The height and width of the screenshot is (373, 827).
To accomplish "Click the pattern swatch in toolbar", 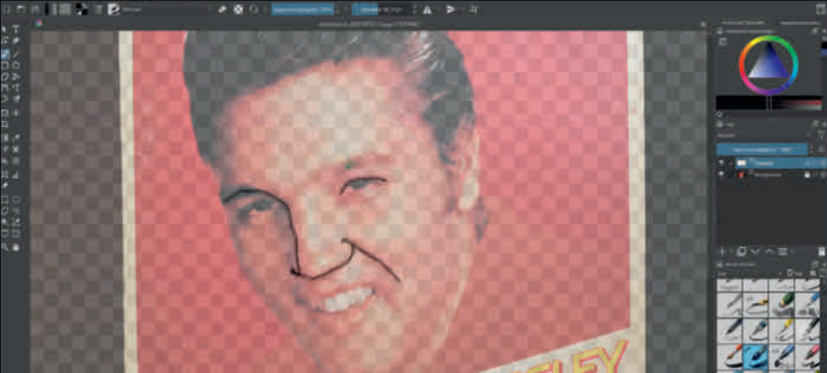I will click(x=65, y=9).
